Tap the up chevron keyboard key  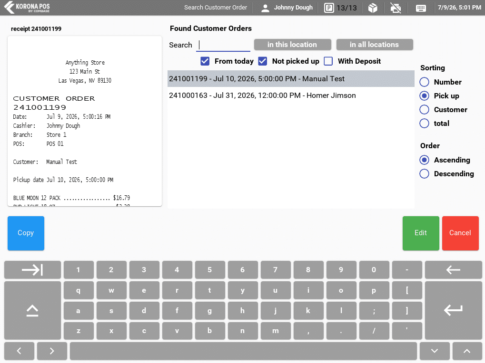467,351
